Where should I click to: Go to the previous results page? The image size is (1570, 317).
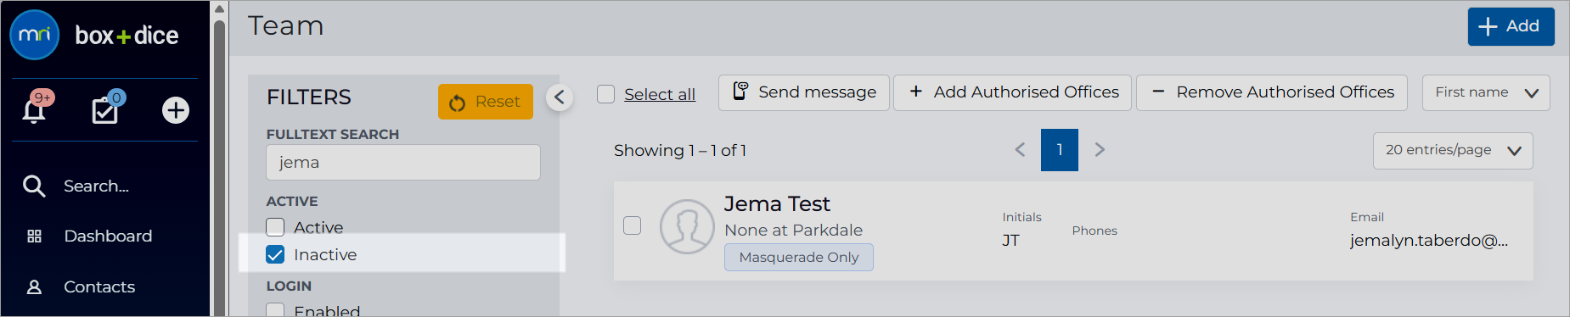coord(1020,150)
